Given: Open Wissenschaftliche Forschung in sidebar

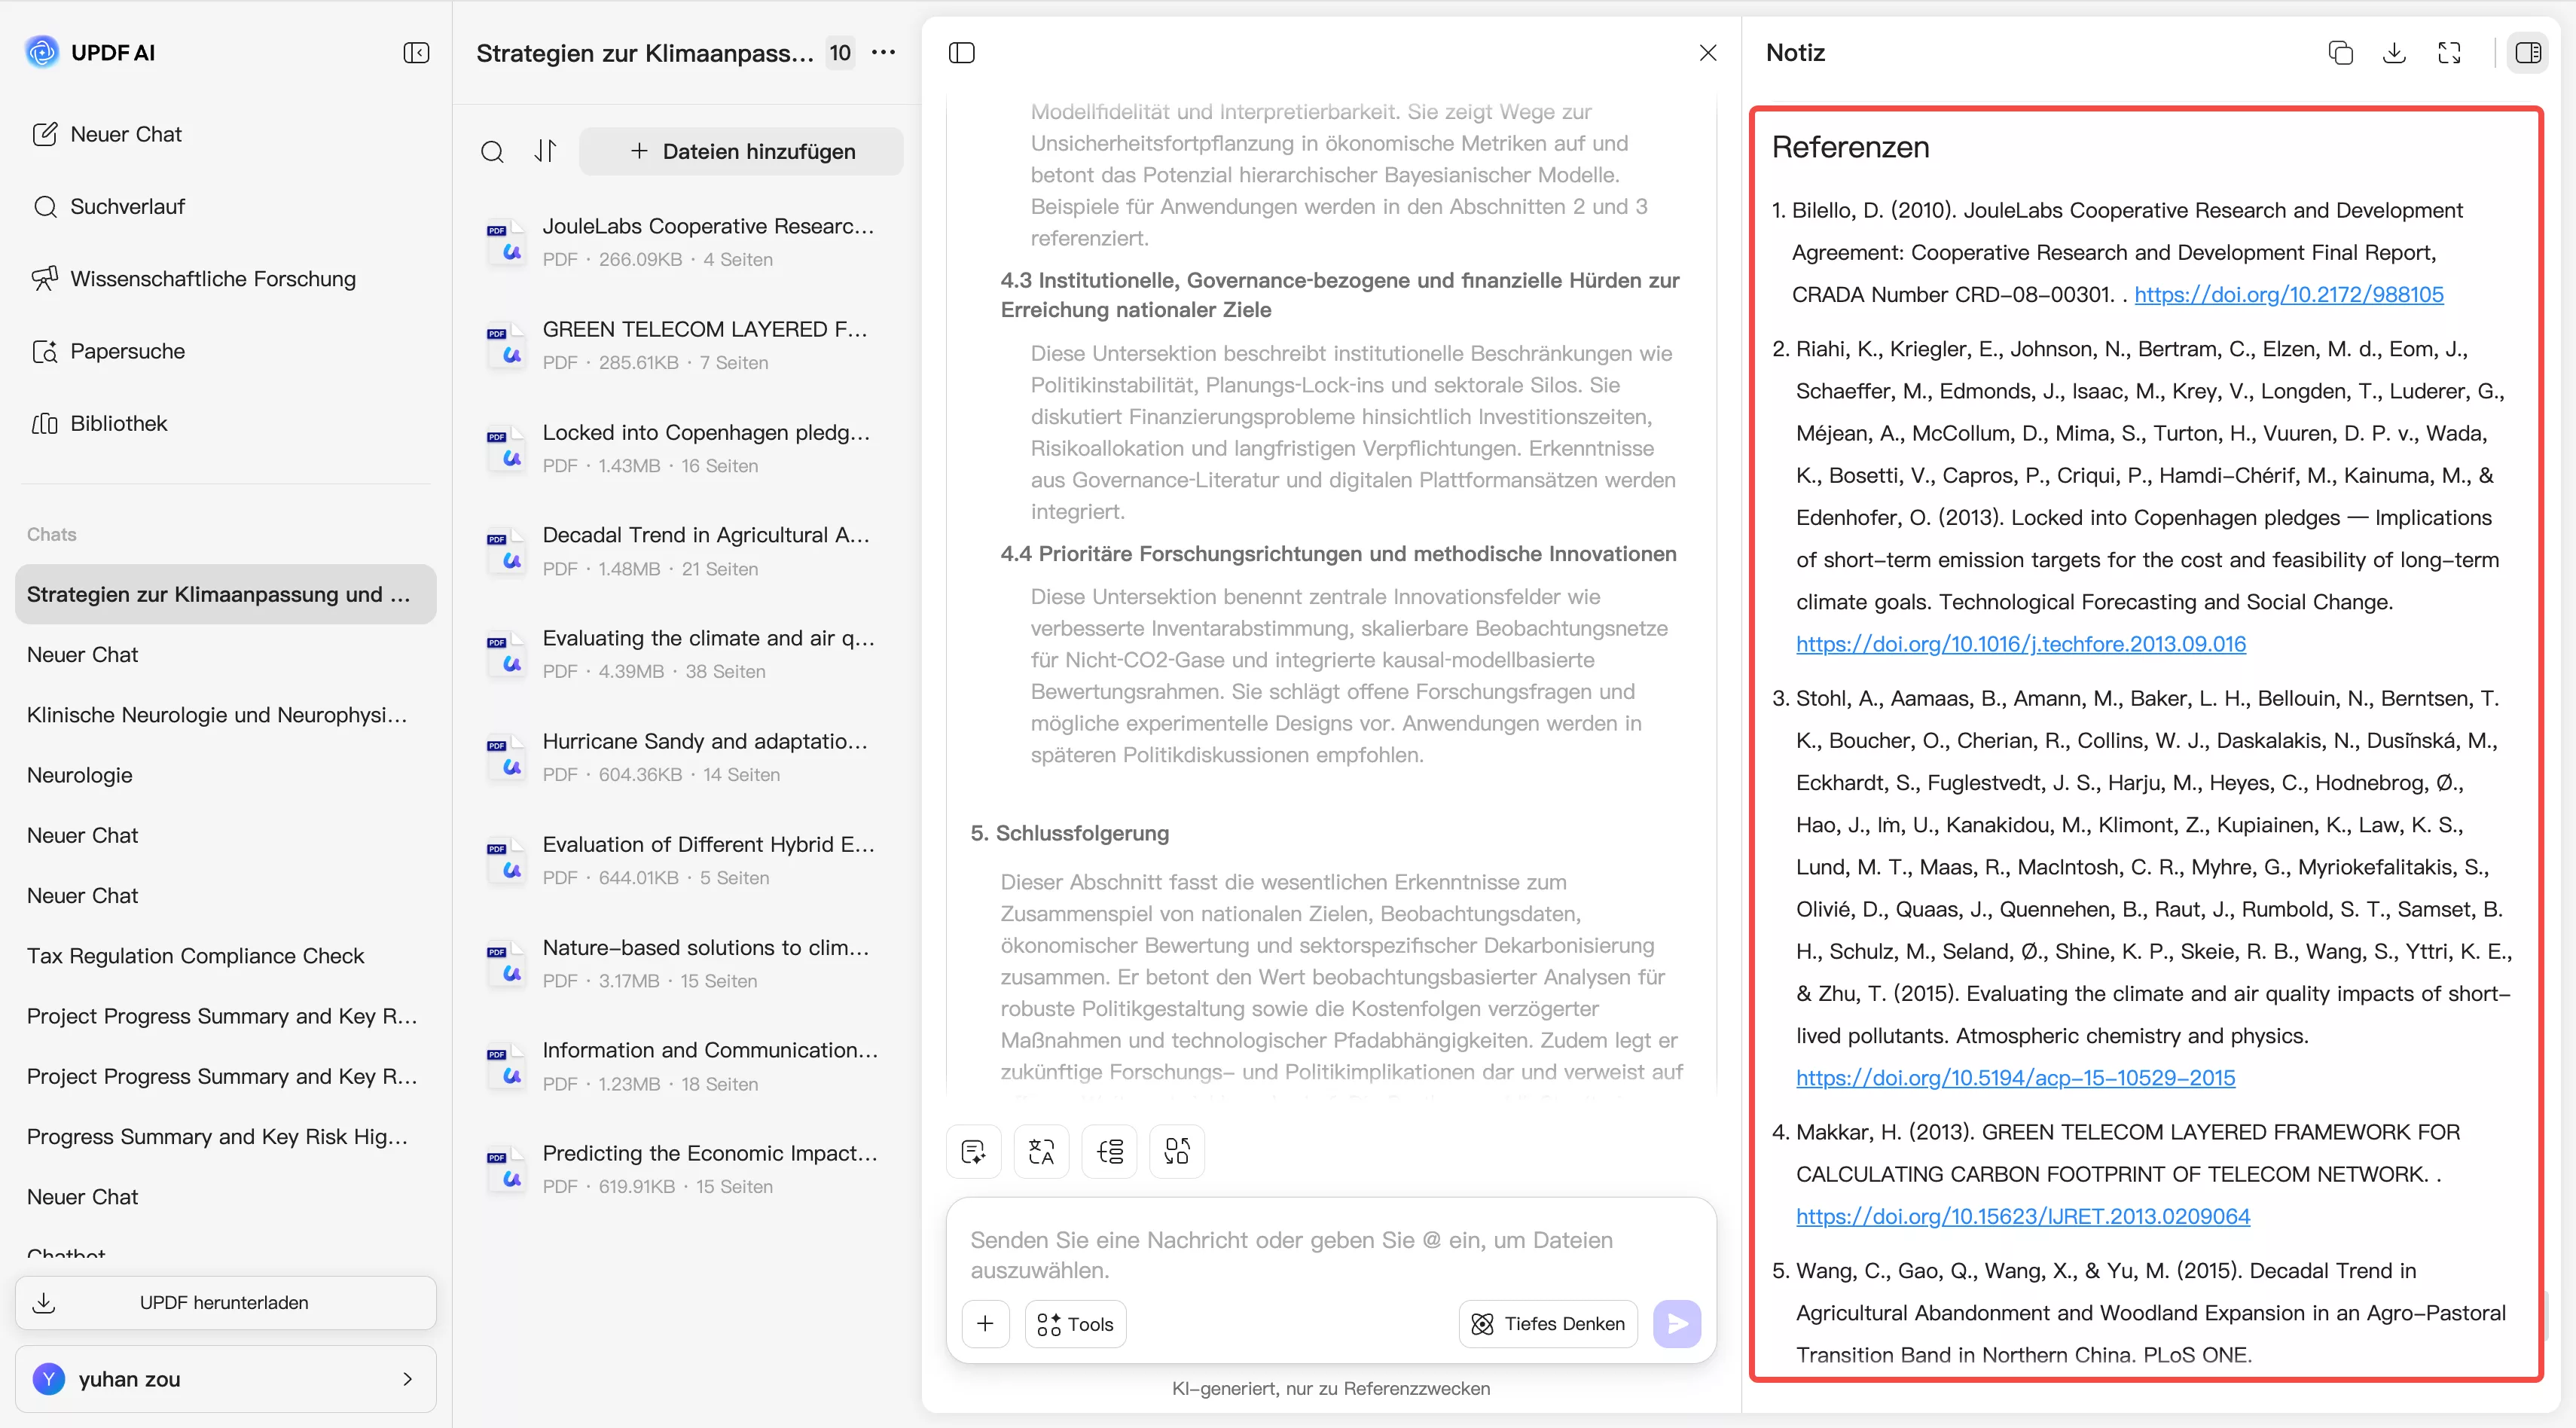Looking at the screenshot, I should (x=212, y=279).
